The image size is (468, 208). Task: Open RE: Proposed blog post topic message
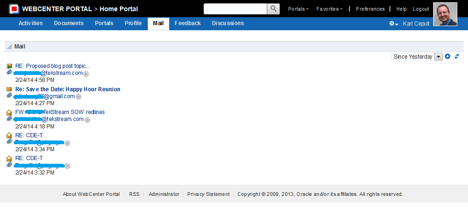tap(53, 66)
